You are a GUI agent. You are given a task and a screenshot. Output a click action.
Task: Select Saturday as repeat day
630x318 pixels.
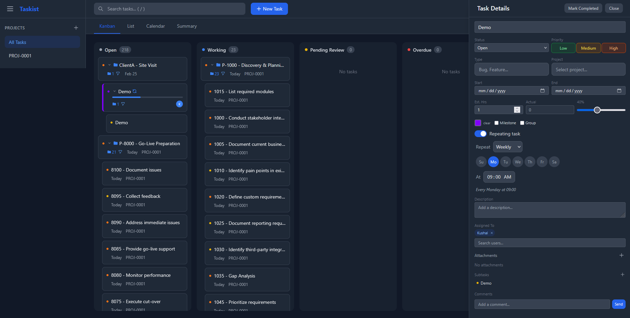pyautogui.click(x=554, y=162)
